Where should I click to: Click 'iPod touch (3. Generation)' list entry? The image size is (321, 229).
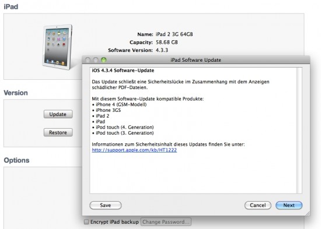click(x=125, y=133)
